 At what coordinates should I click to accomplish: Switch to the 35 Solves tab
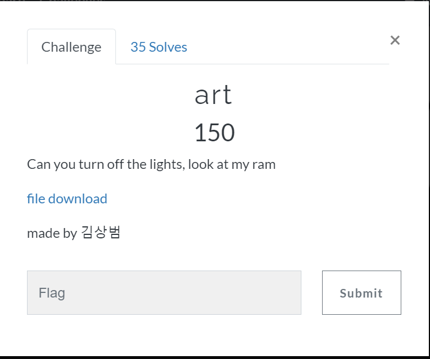pos(158,47)
